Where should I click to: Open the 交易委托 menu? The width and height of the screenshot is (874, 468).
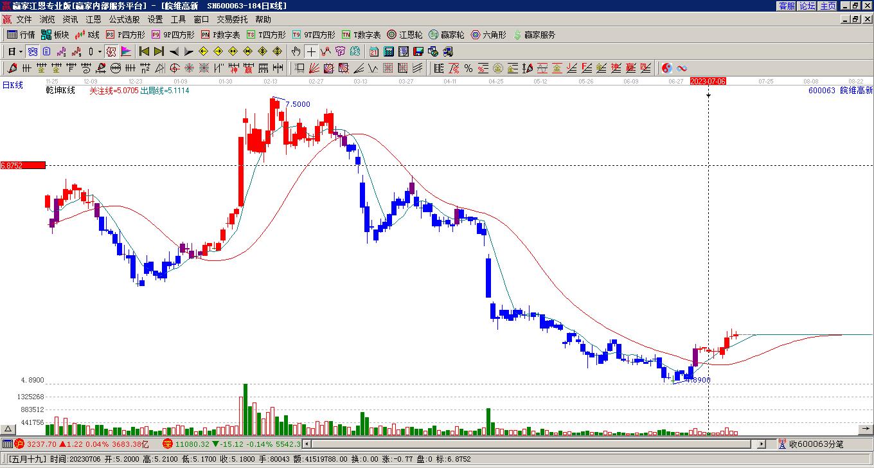(x=232, y=20)
